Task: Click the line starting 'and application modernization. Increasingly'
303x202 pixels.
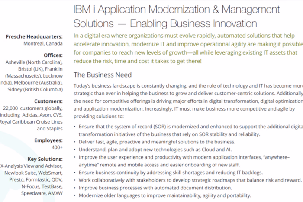Action: tap(184, 109)
